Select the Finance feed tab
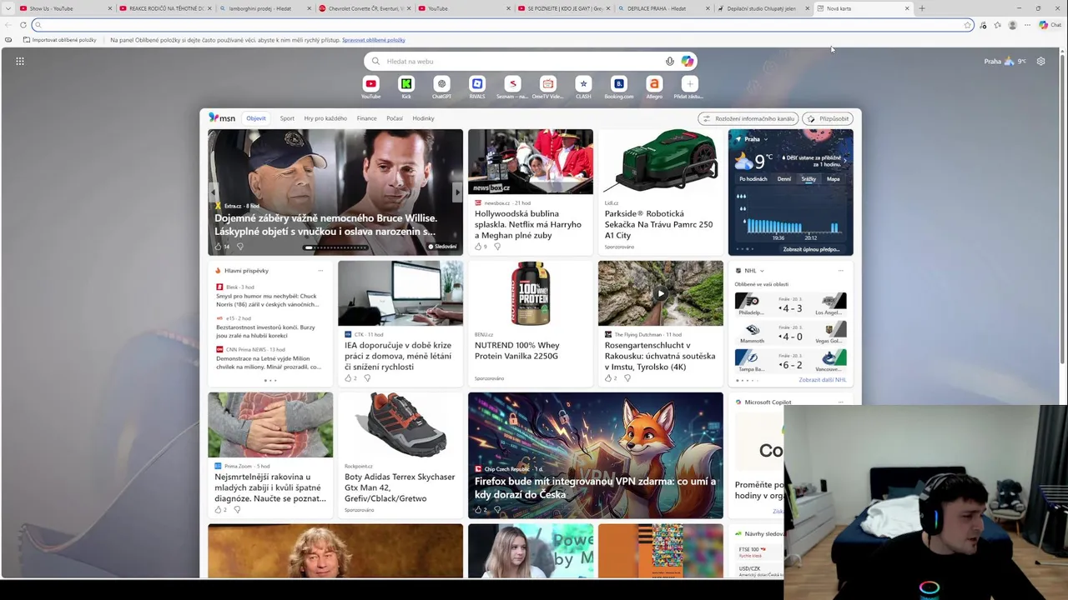Screen dimensions: 1068x600 pyautogui.click(x=367, y=118)
